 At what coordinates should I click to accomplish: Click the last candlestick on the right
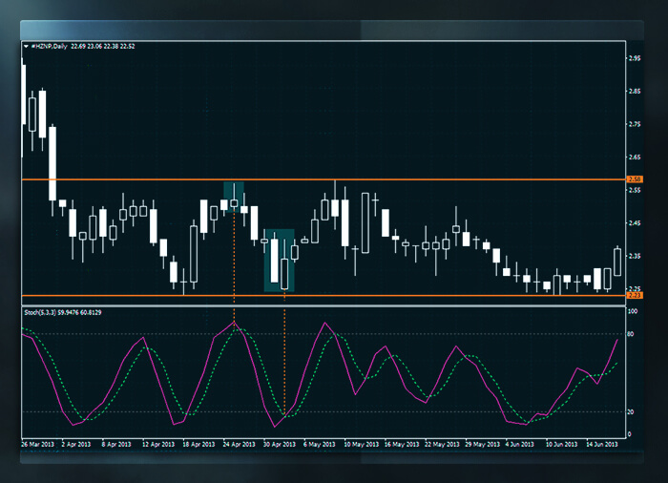coord(617,262)
